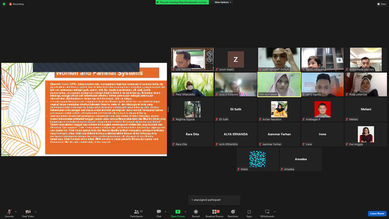Select Asrian Nasution's profile photo tile
The height and width of the screenshot is (219, 389).
[279, 109]
